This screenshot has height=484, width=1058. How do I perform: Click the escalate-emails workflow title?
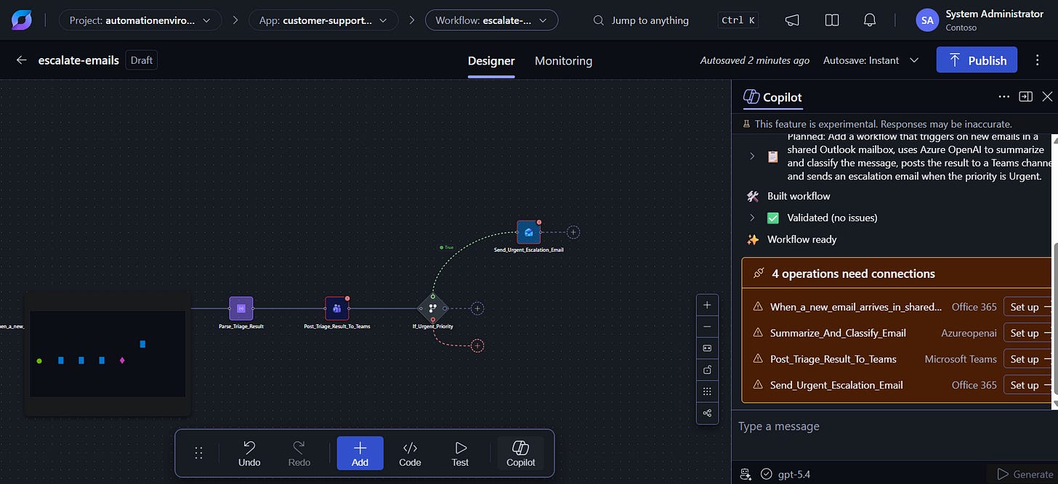[78, 60]
